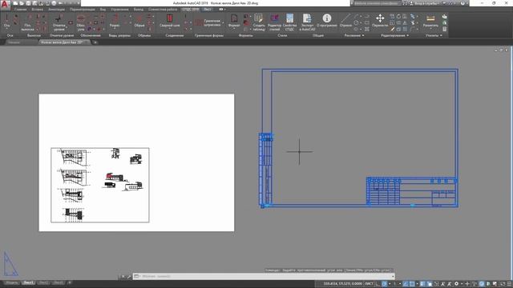Screen dimensions: 513x288
Task: Switch to the Параметризация ribbon tab
Action: pos(82,10)
